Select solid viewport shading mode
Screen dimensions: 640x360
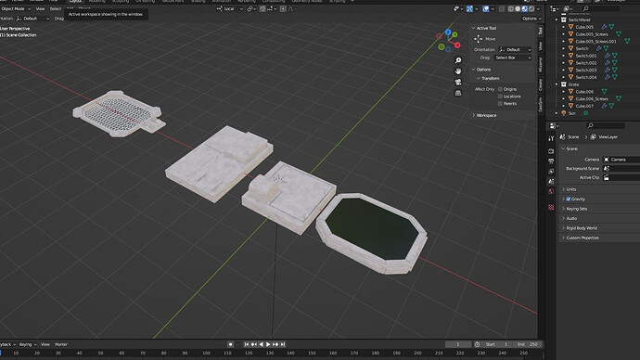pos(518,8)
